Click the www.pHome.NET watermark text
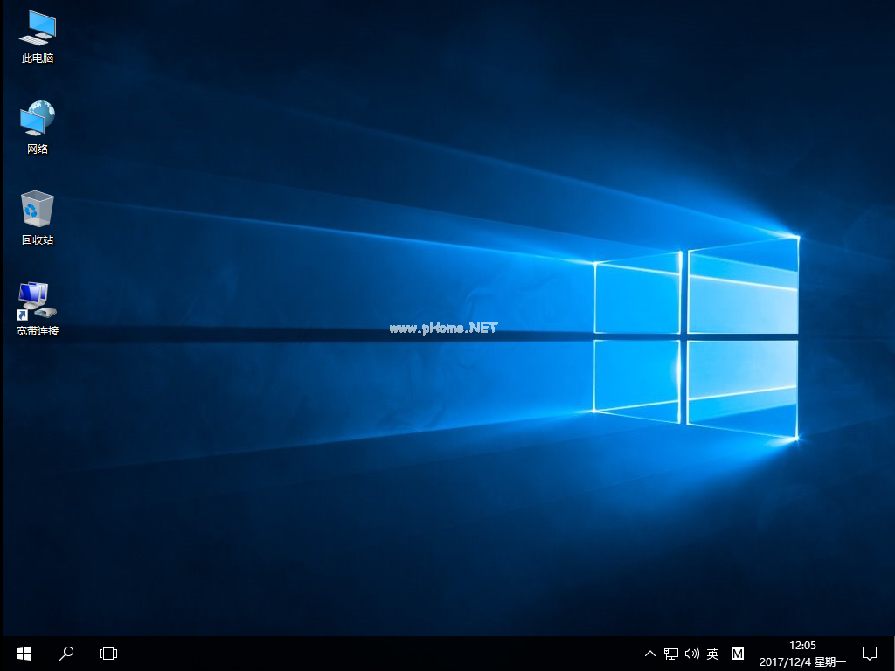The height and width of the screenshot is (671, 895). coord(443,328)
